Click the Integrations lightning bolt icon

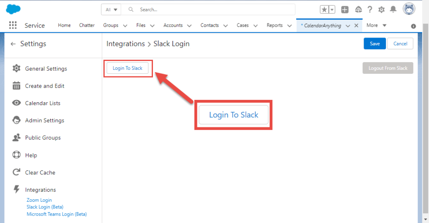[16, 189]
